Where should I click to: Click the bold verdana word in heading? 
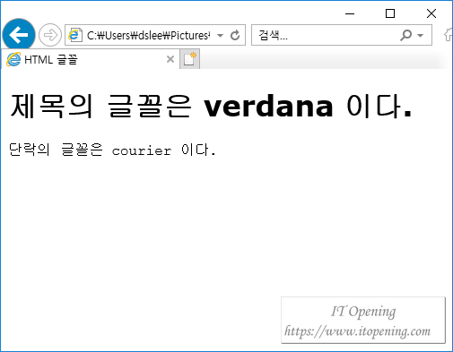tap(268, 107)
